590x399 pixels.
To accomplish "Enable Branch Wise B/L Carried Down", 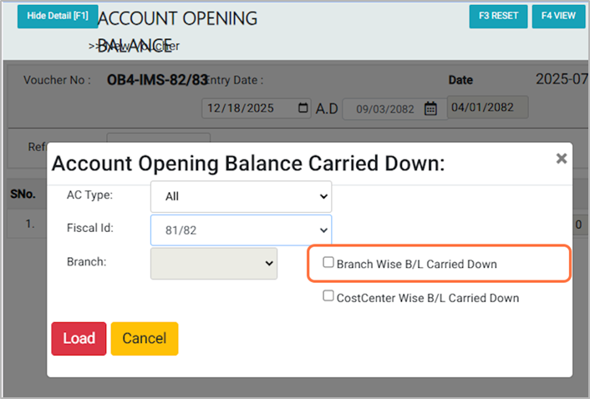I will click(x=328, y=263).
